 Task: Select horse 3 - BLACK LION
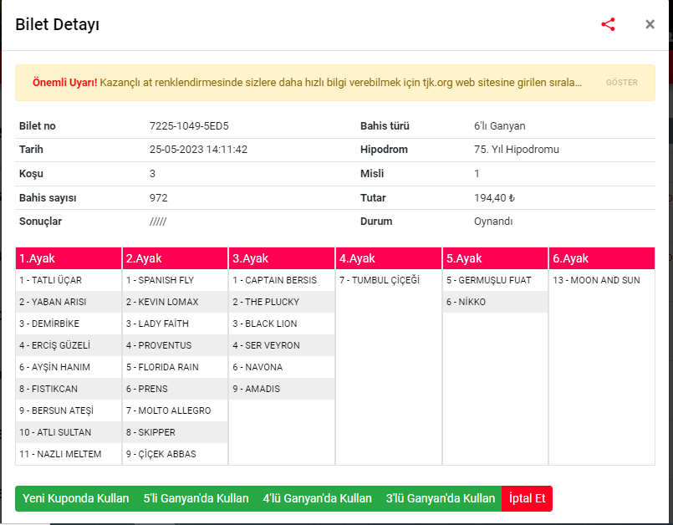tap(282, 324)
